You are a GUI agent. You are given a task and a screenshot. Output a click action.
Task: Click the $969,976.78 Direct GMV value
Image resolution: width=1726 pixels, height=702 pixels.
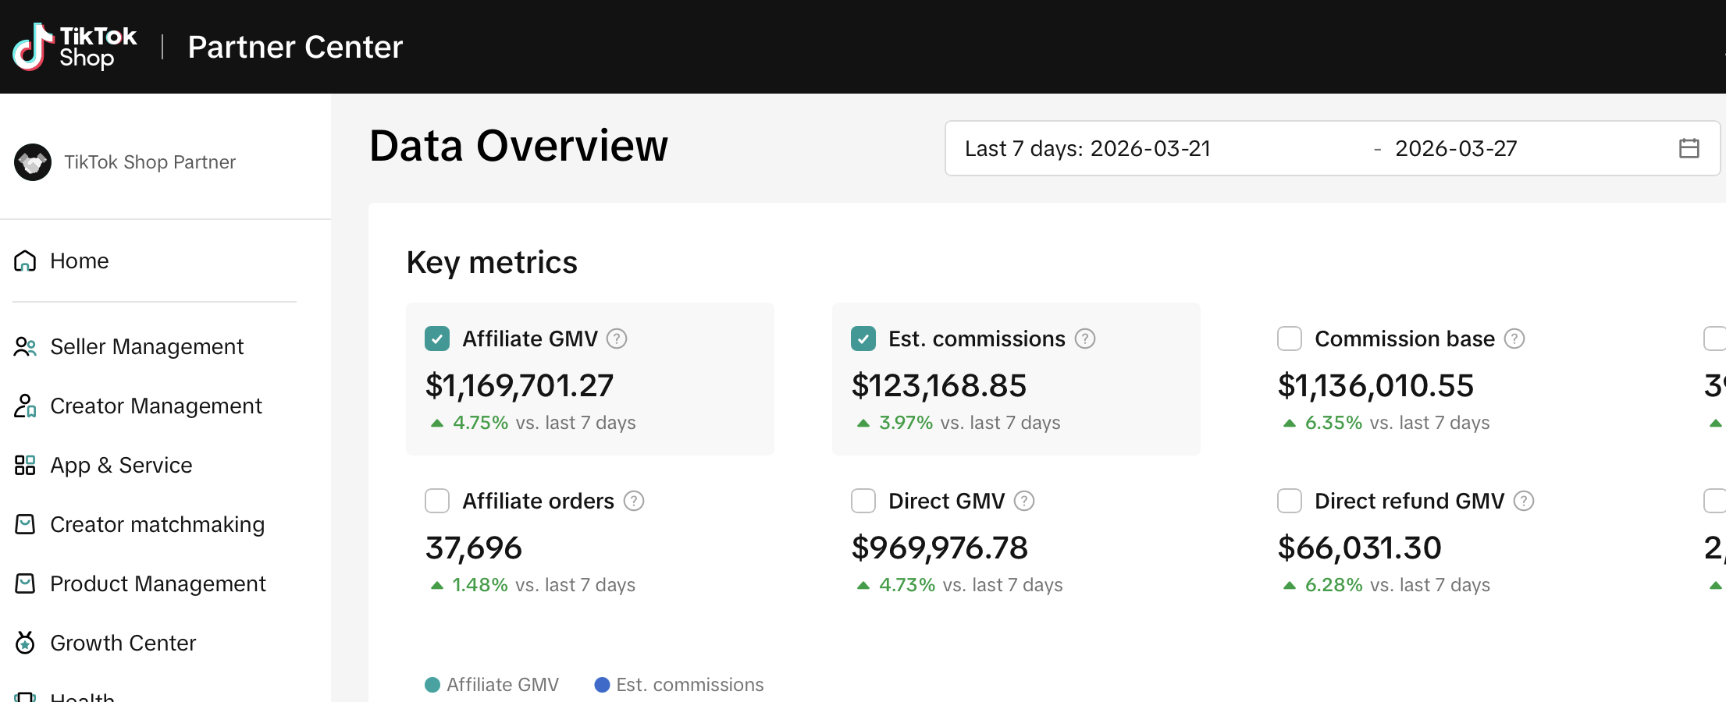pos(939,548)
